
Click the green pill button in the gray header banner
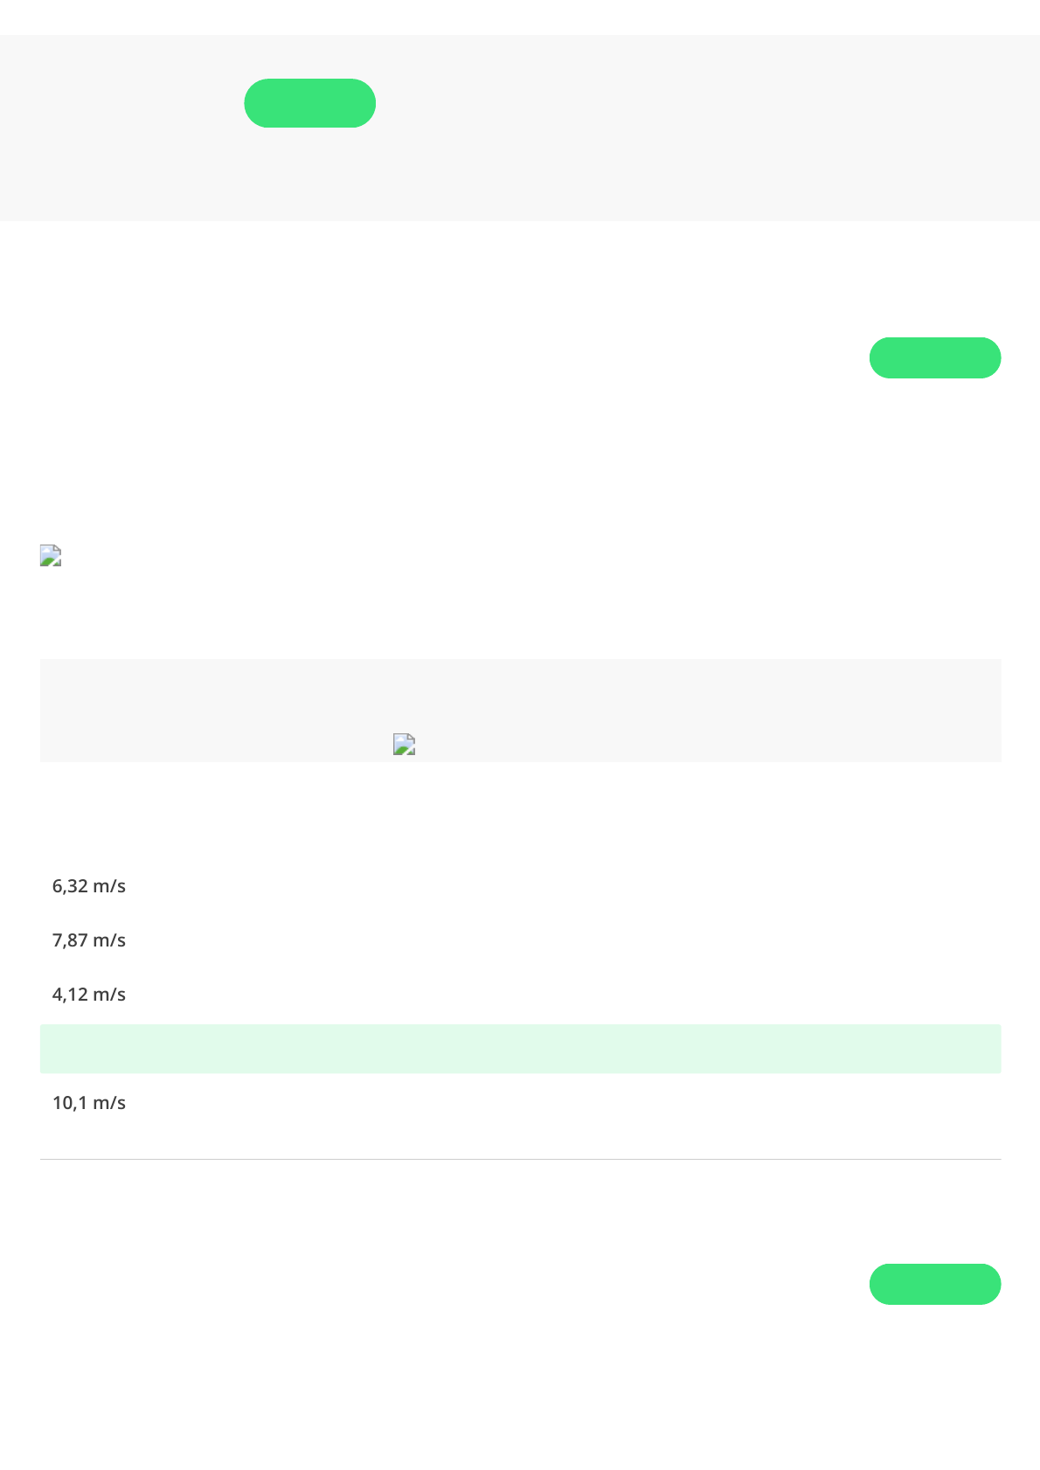[310, 103]
